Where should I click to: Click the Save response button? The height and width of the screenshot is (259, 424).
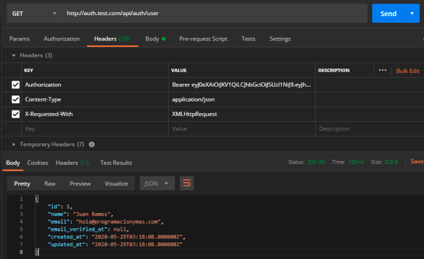point(417,162)
